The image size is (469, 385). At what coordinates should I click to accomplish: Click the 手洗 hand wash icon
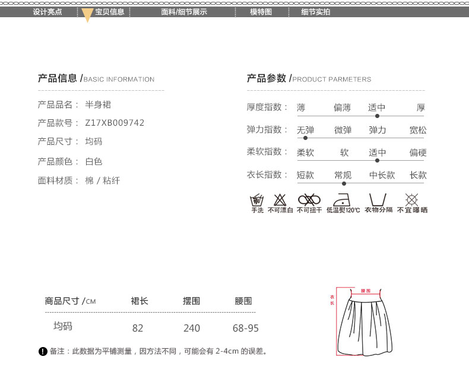tap(257, 201)
